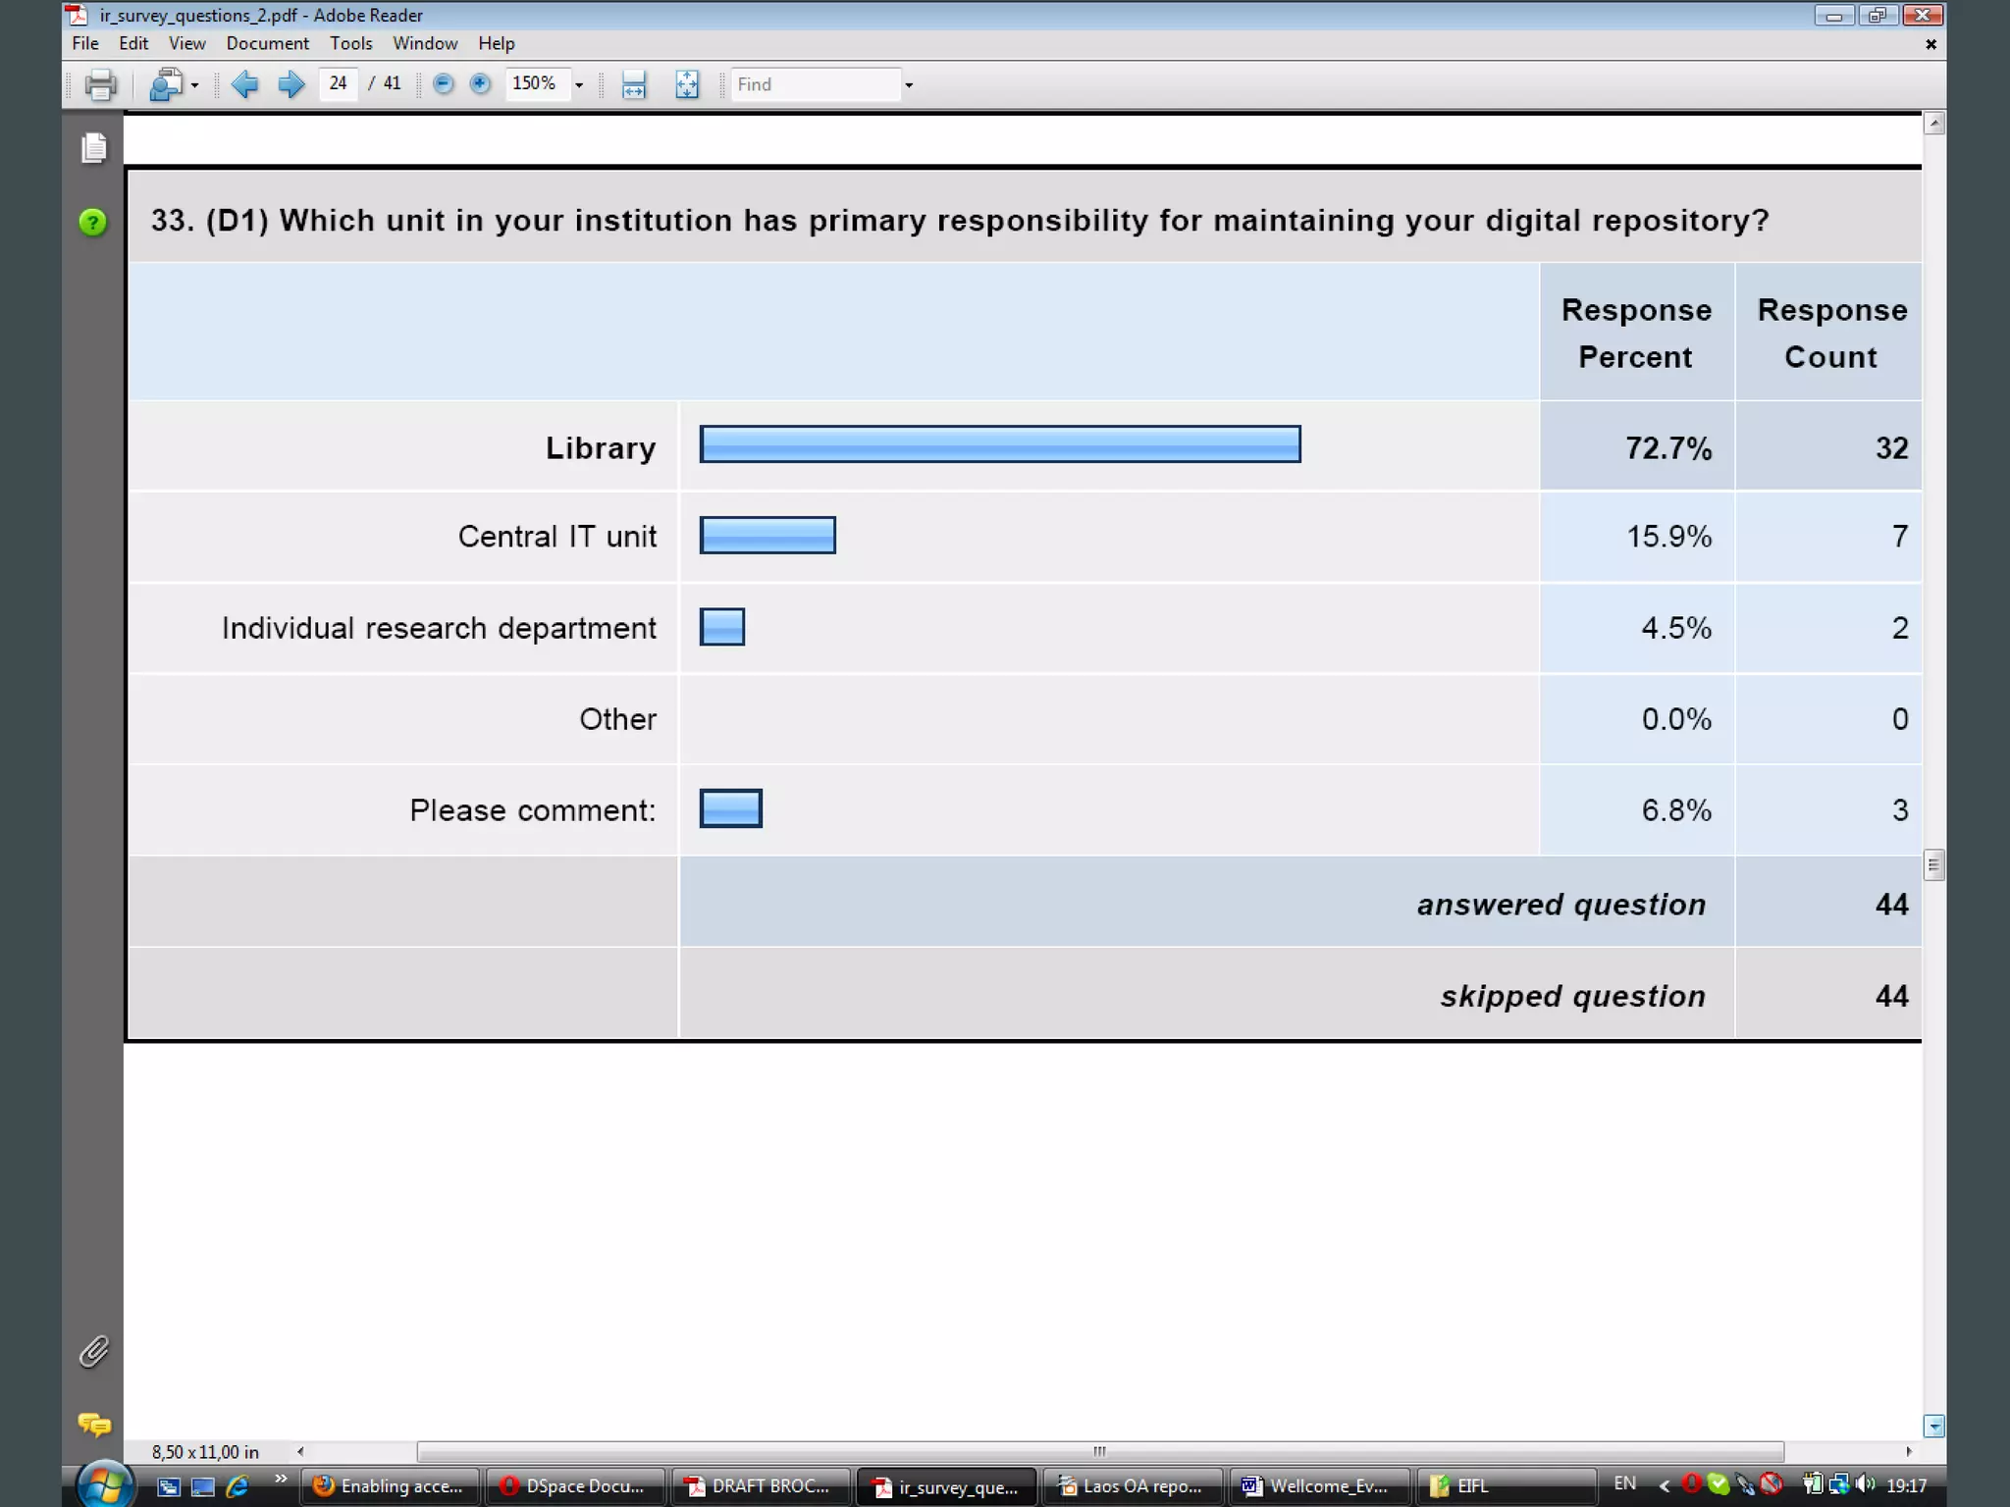2010x1507 pixels.
Task: Open the collaboration tool dropdown arrow
Action: (195, 85)
